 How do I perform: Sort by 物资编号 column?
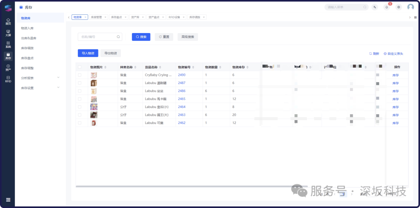[x=193, y=67]
